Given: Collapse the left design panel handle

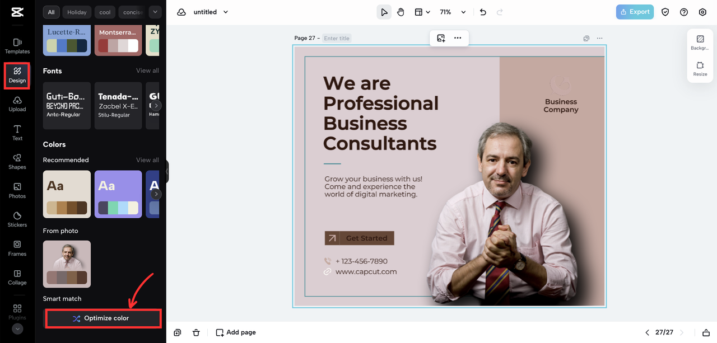Looking at the screenshot, I should click(167, 172).
